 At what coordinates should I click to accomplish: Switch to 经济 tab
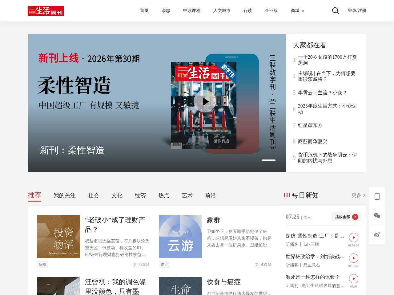point(140,195)
